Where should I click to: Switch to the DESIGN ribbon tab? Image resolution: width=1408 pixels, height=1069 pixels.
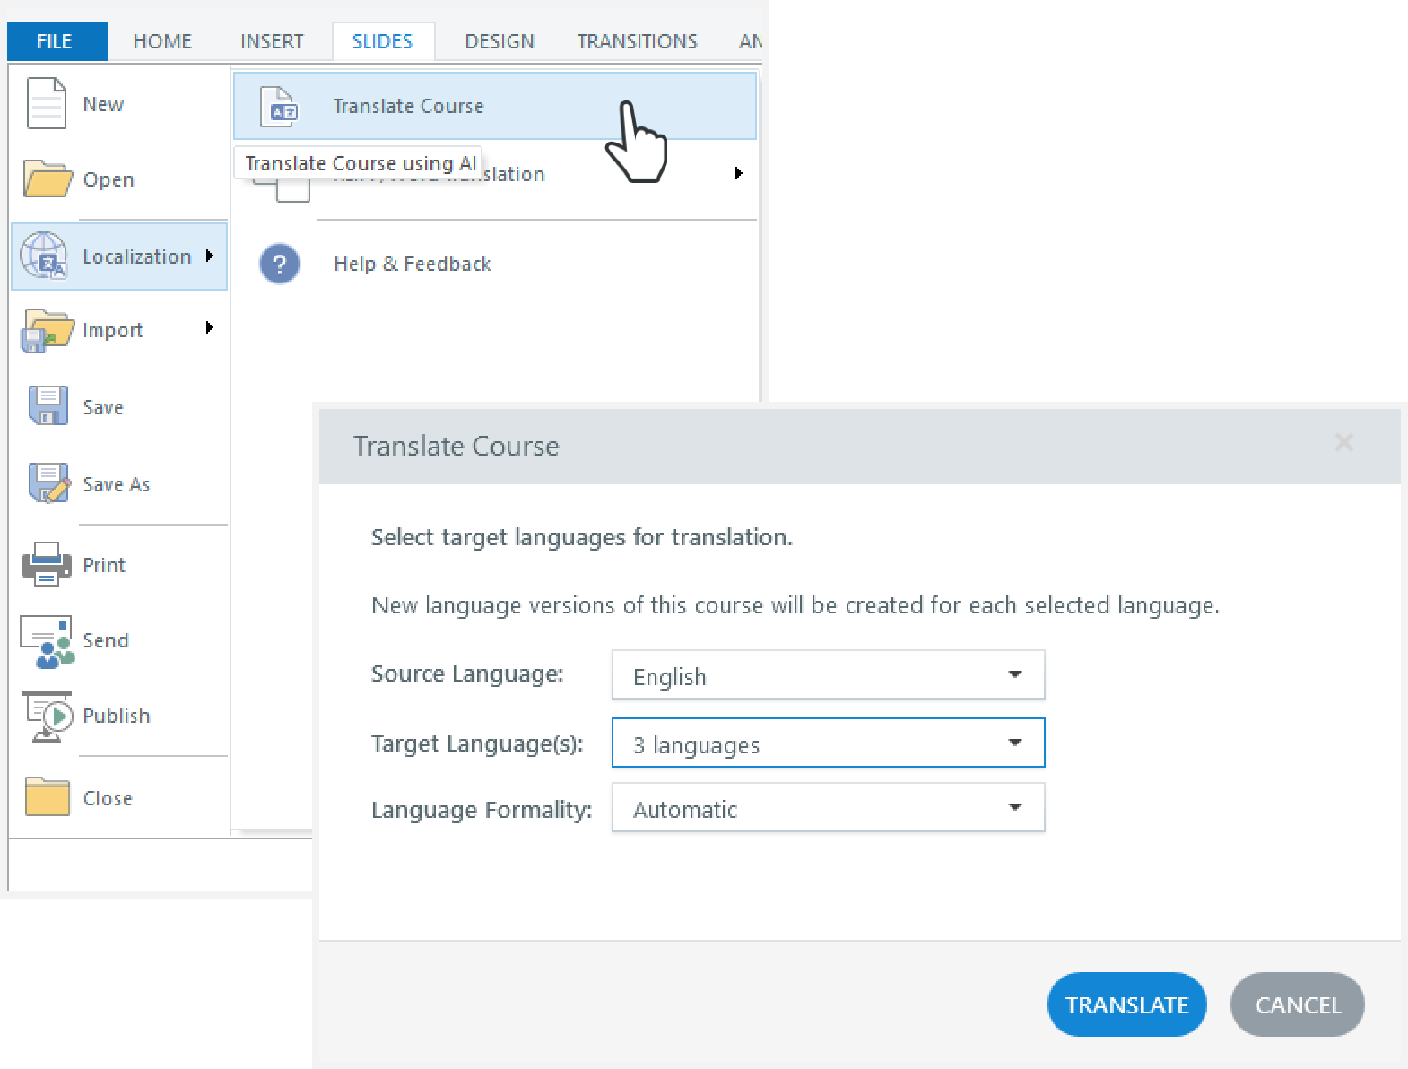[500, 41]
